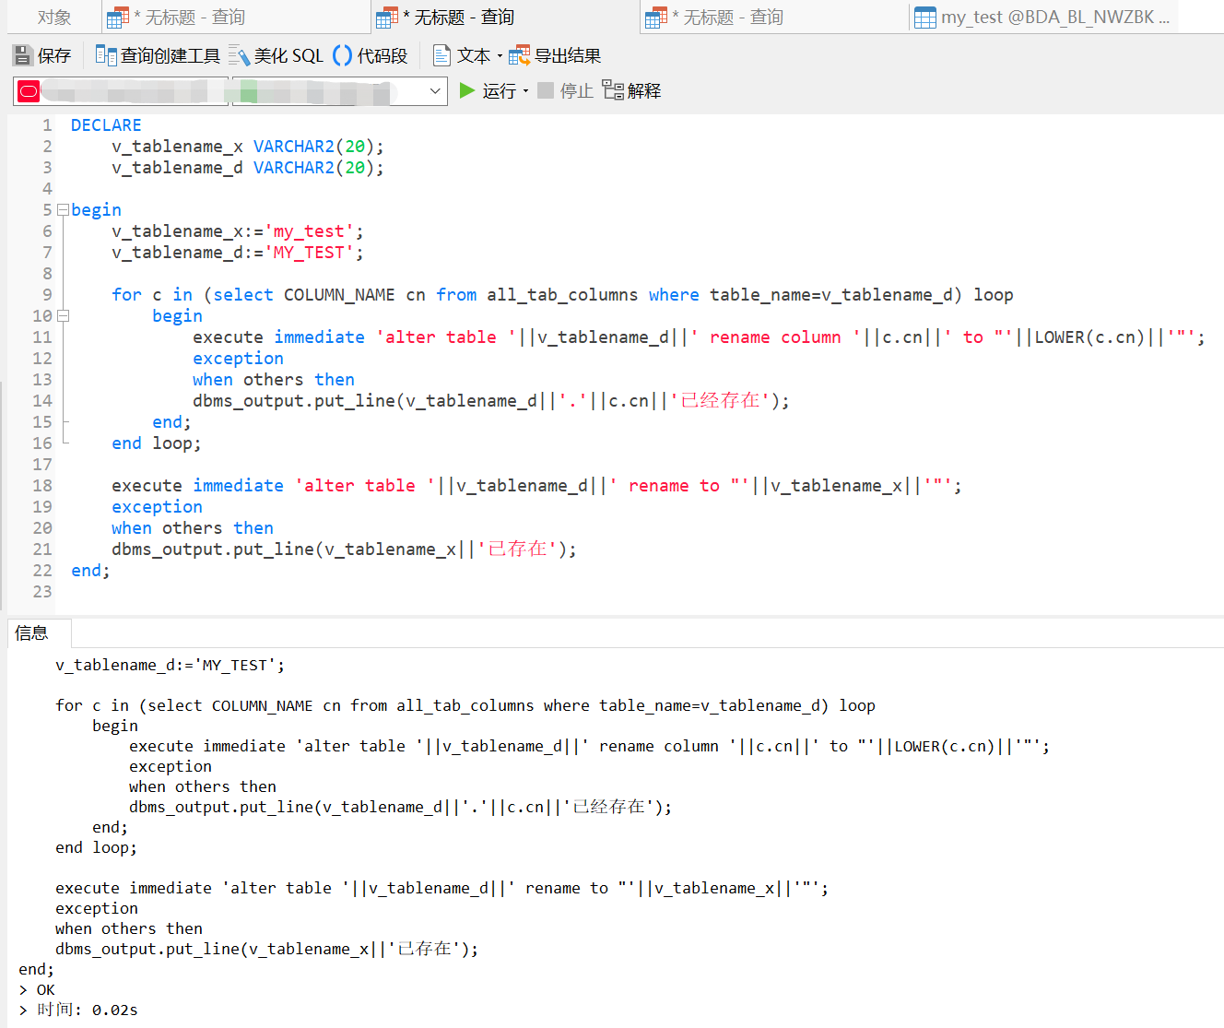Click the Explain (解释) button
The height and width of the screenshot is (1028, 1224).
(x=632, y=90)
